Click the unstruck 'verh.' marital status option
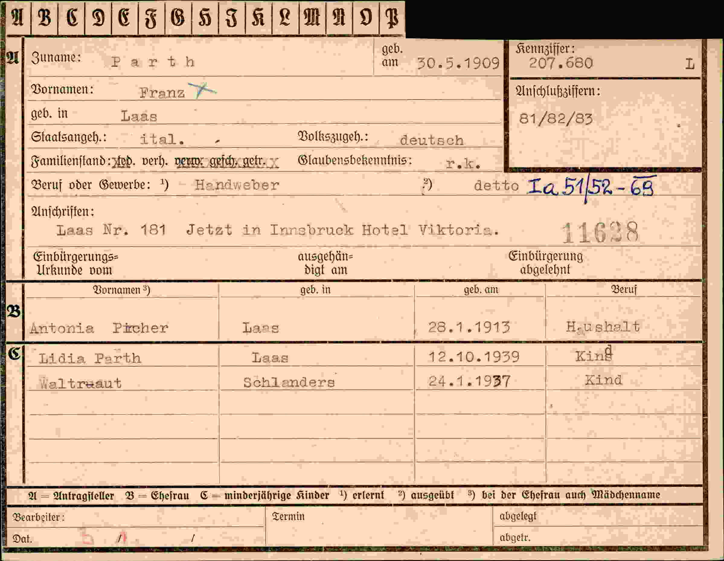The image size is (724, 561). (155, 161)
